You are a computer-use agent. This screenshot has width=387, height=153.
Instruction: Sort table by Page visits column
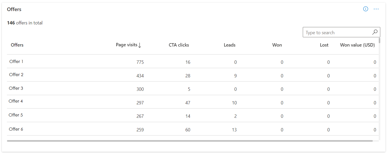(x=127, y=45)
